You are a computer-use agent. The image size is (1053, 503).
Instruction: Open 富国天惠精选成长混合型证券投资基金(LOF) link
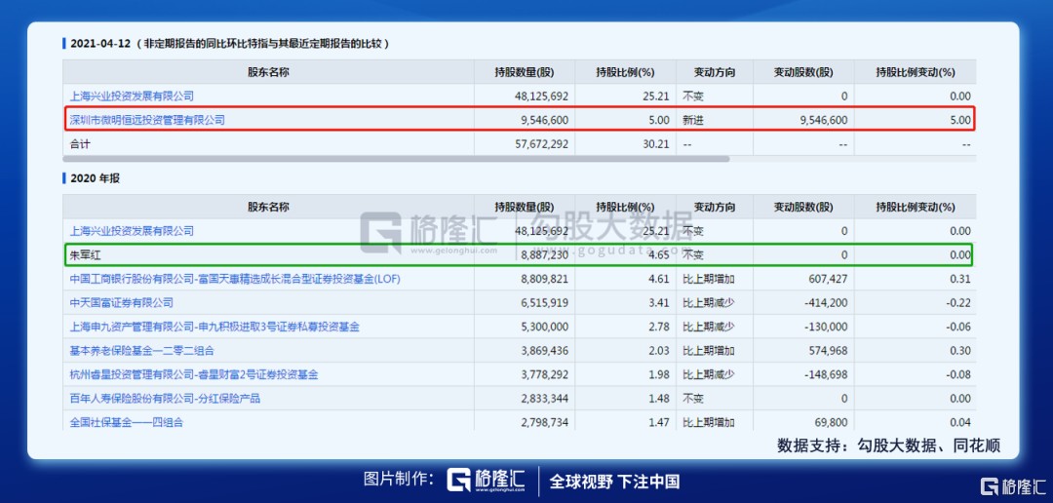[235, 279]
